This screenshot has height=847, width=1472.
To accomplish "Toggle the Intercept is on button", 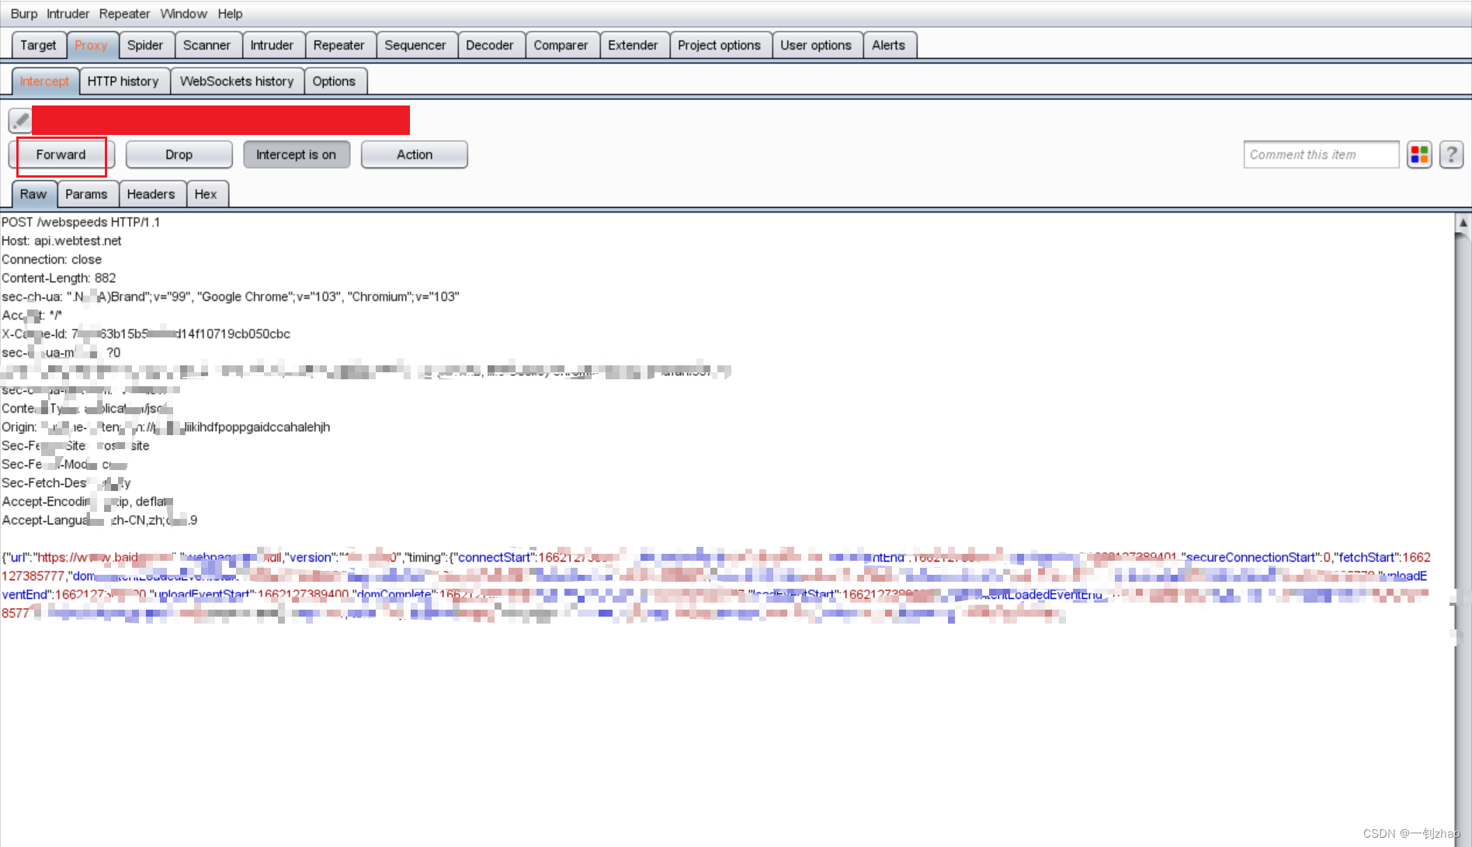I will [x=297, y=154].
